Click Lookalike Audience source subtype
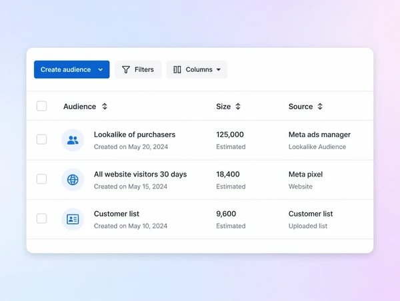Screen dimensions: 400x301 tap(317, 147)
